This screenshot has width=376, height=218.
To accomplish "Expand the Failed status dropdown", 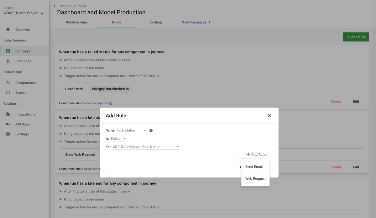I will (x=119, y=139).
